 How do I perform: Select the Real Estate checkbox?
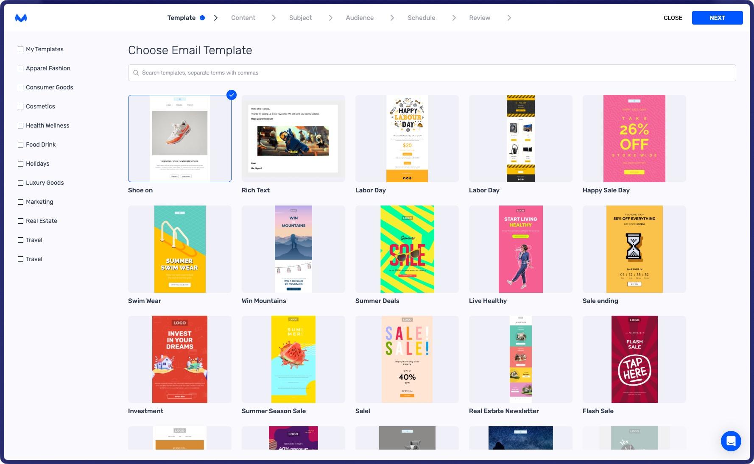(20, 221)
